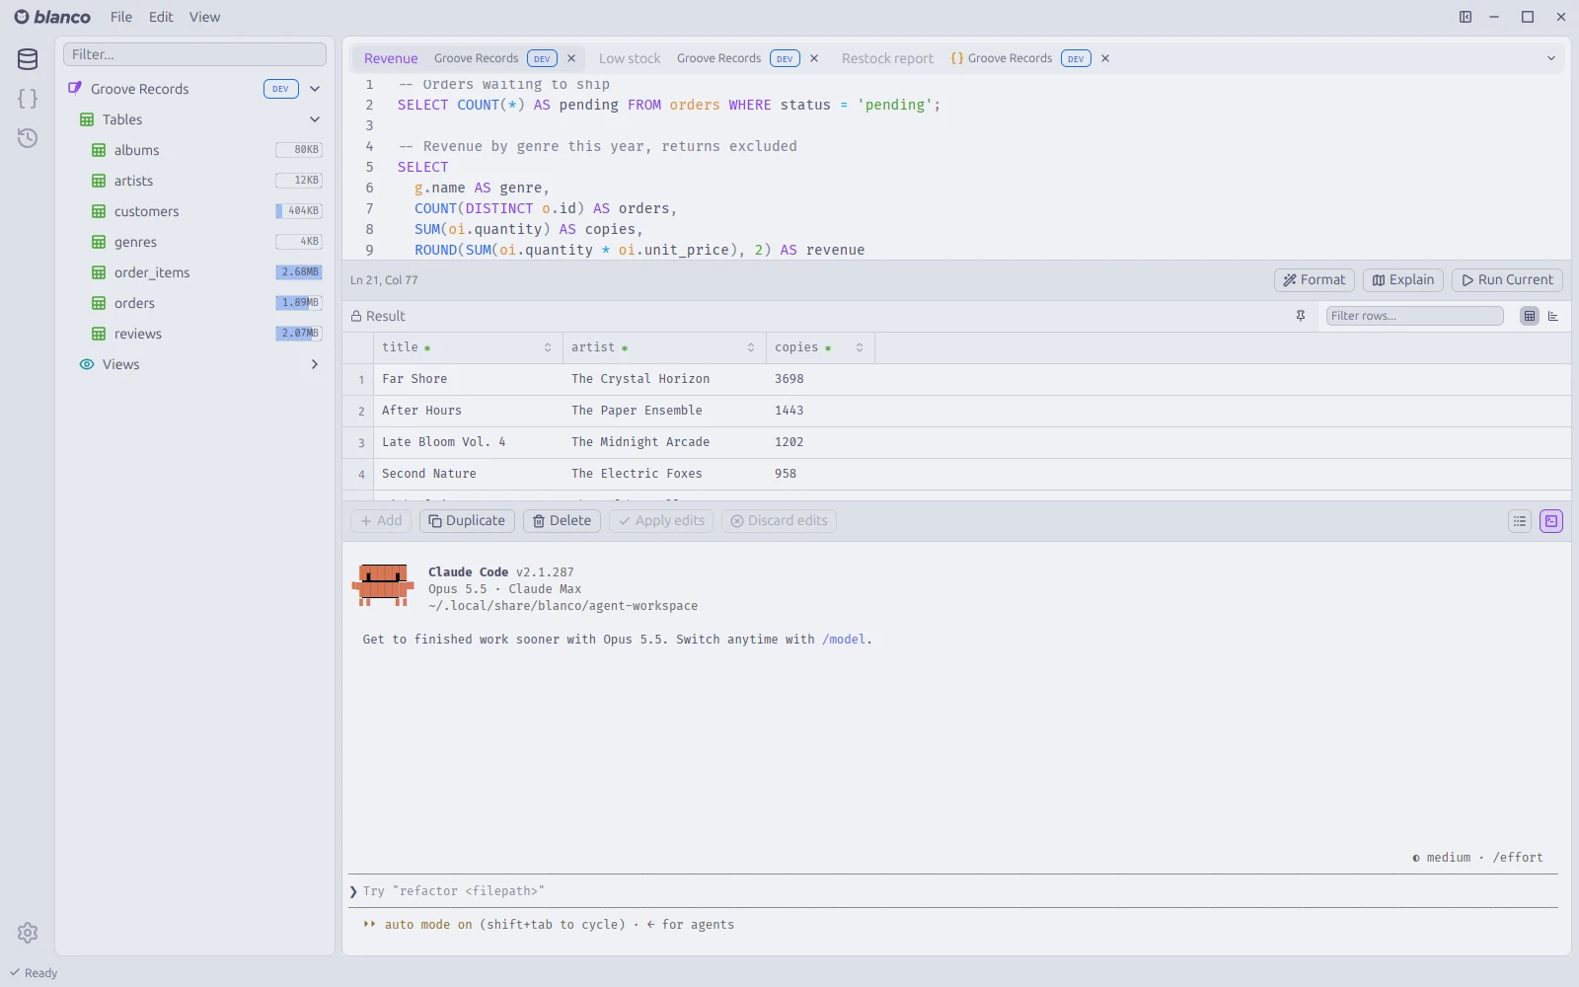Click the DEV badge beside Groove Records in sidebar
Image resolution: width=1579 pixels, height=987 pixels.
click(281, 89)
